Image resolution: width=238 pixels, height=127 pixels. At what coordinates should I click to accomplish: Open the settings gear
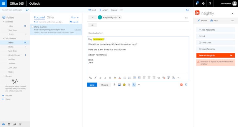[203, 3]
